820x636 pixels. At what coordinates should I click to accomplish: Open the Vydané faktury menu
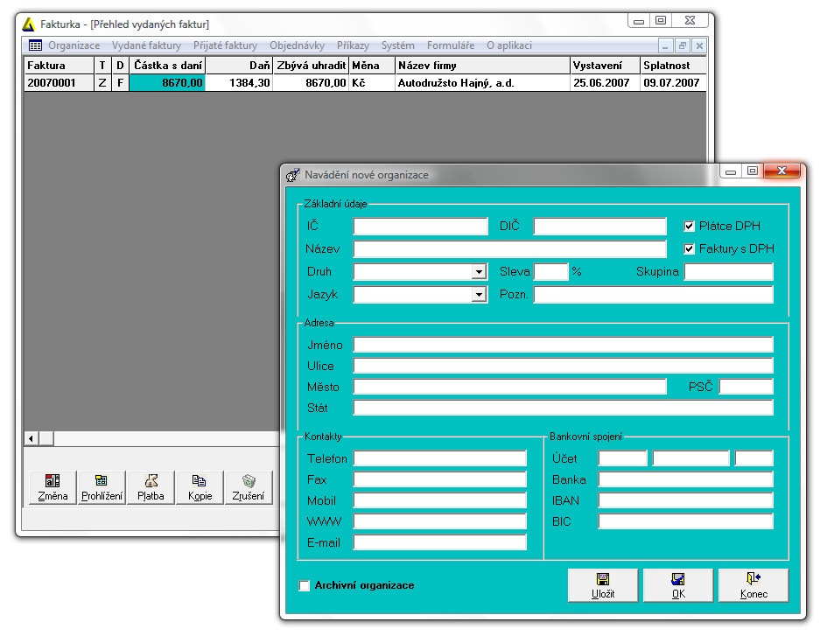[x=146, y=45]
